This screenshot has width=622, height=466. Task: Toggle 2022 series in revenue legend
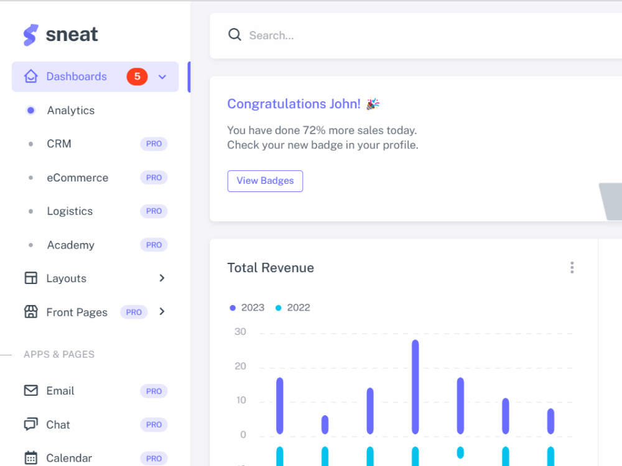tap(293, 308)
